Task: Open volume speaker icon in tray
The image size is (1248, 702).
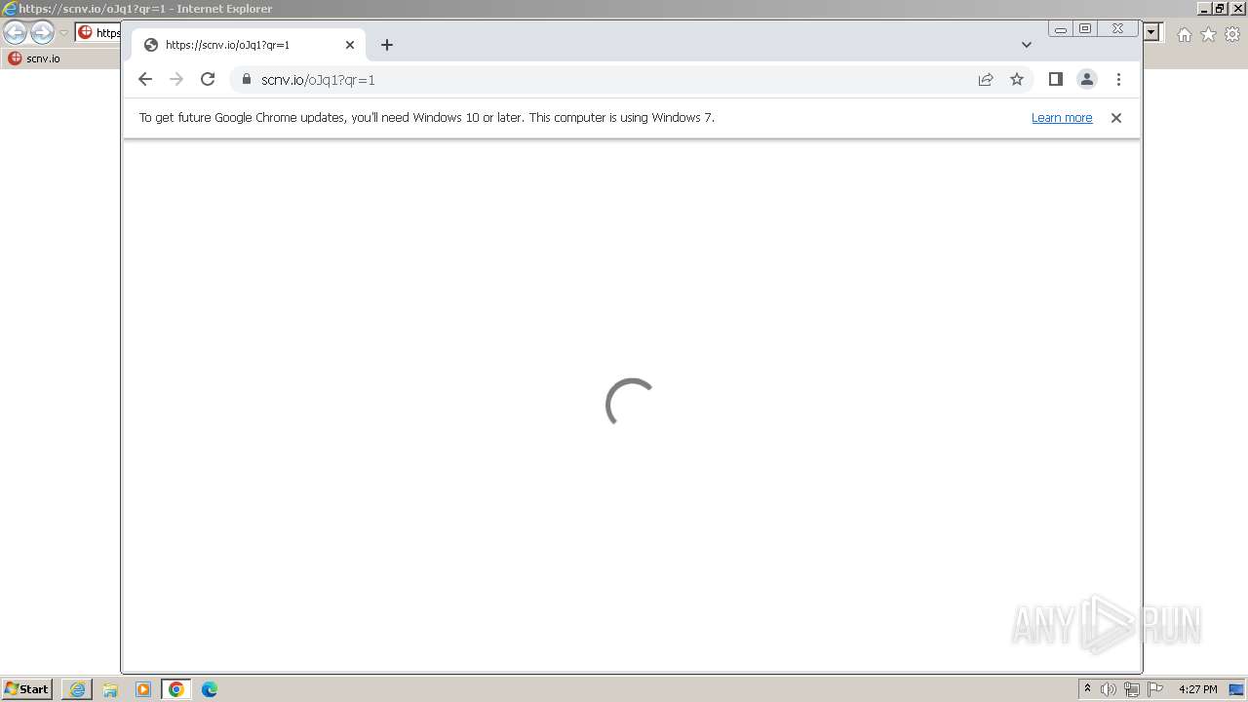Action: tap(1109, 689)
